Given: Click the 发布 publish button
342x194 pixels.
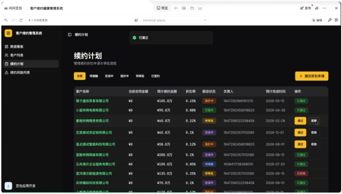Looking at the screenshot, I should pyautogui.click(x=306, y=8).
